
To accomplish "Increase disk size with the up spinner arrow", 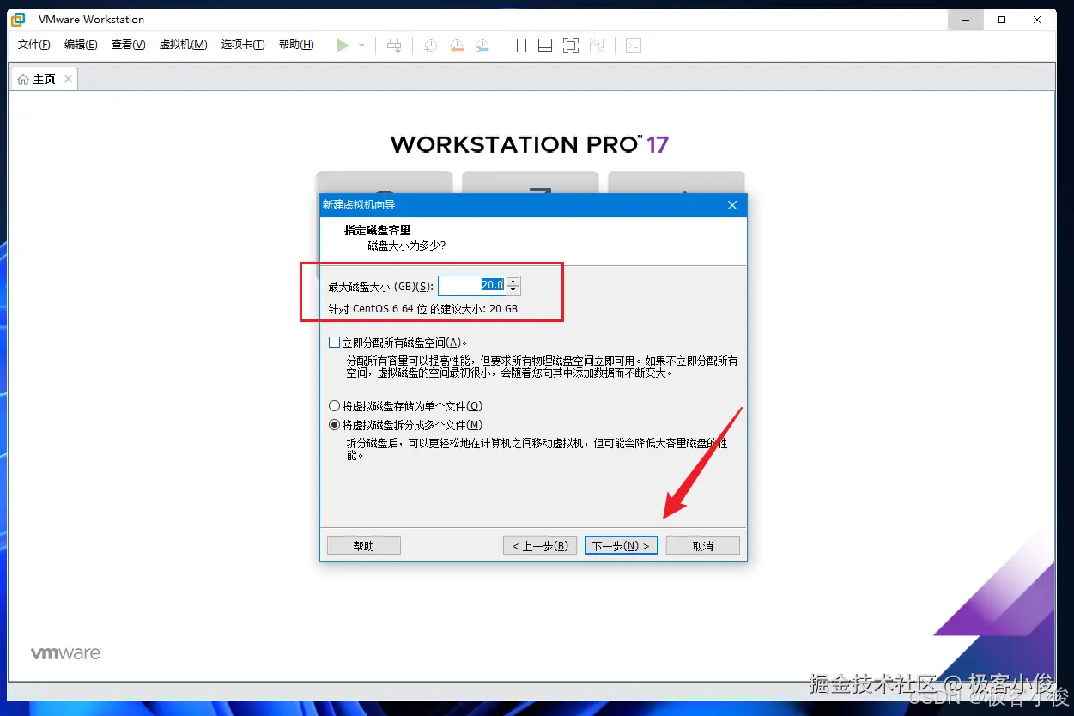I will tap(513, 281).
